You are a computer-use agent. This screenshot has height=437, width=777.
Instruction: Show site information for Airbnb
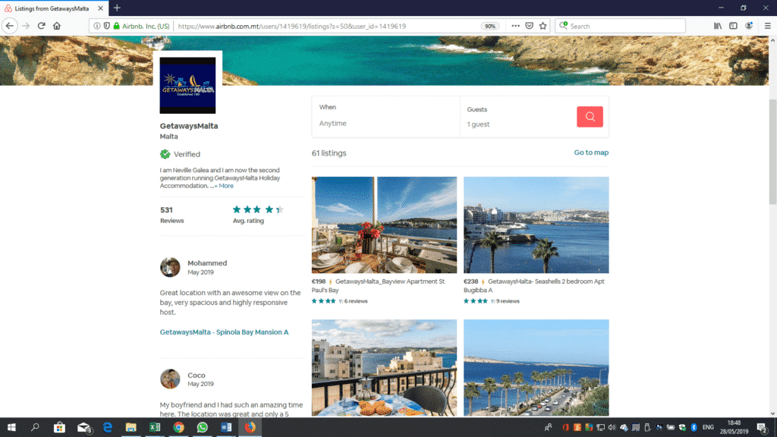pyautogui.click(x=97, y=26)
